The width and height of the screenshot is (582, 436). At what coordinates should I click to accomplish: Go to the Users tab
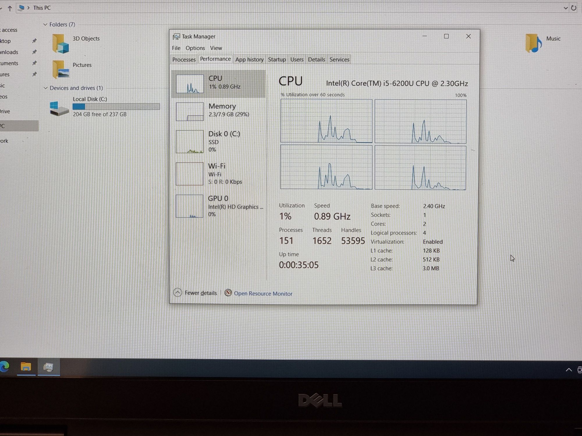(297, 60)
